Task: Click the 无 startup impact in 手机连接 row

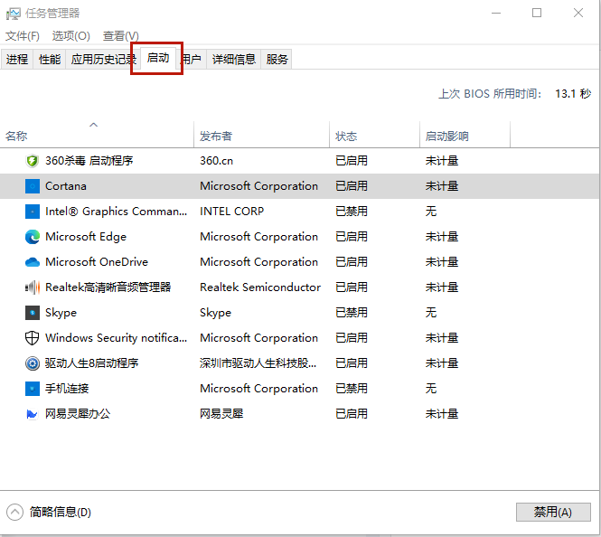Action: [431, 388]
